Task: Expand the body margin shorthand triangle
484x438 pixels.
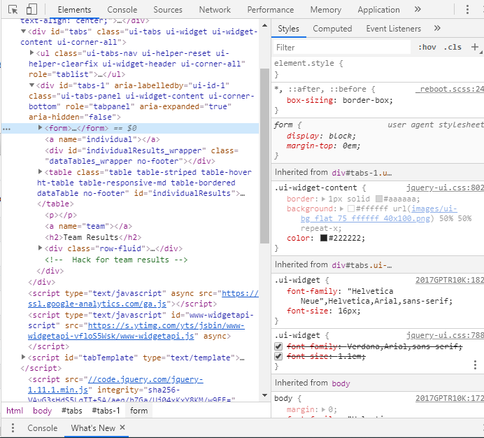Action: click(324, 409)
